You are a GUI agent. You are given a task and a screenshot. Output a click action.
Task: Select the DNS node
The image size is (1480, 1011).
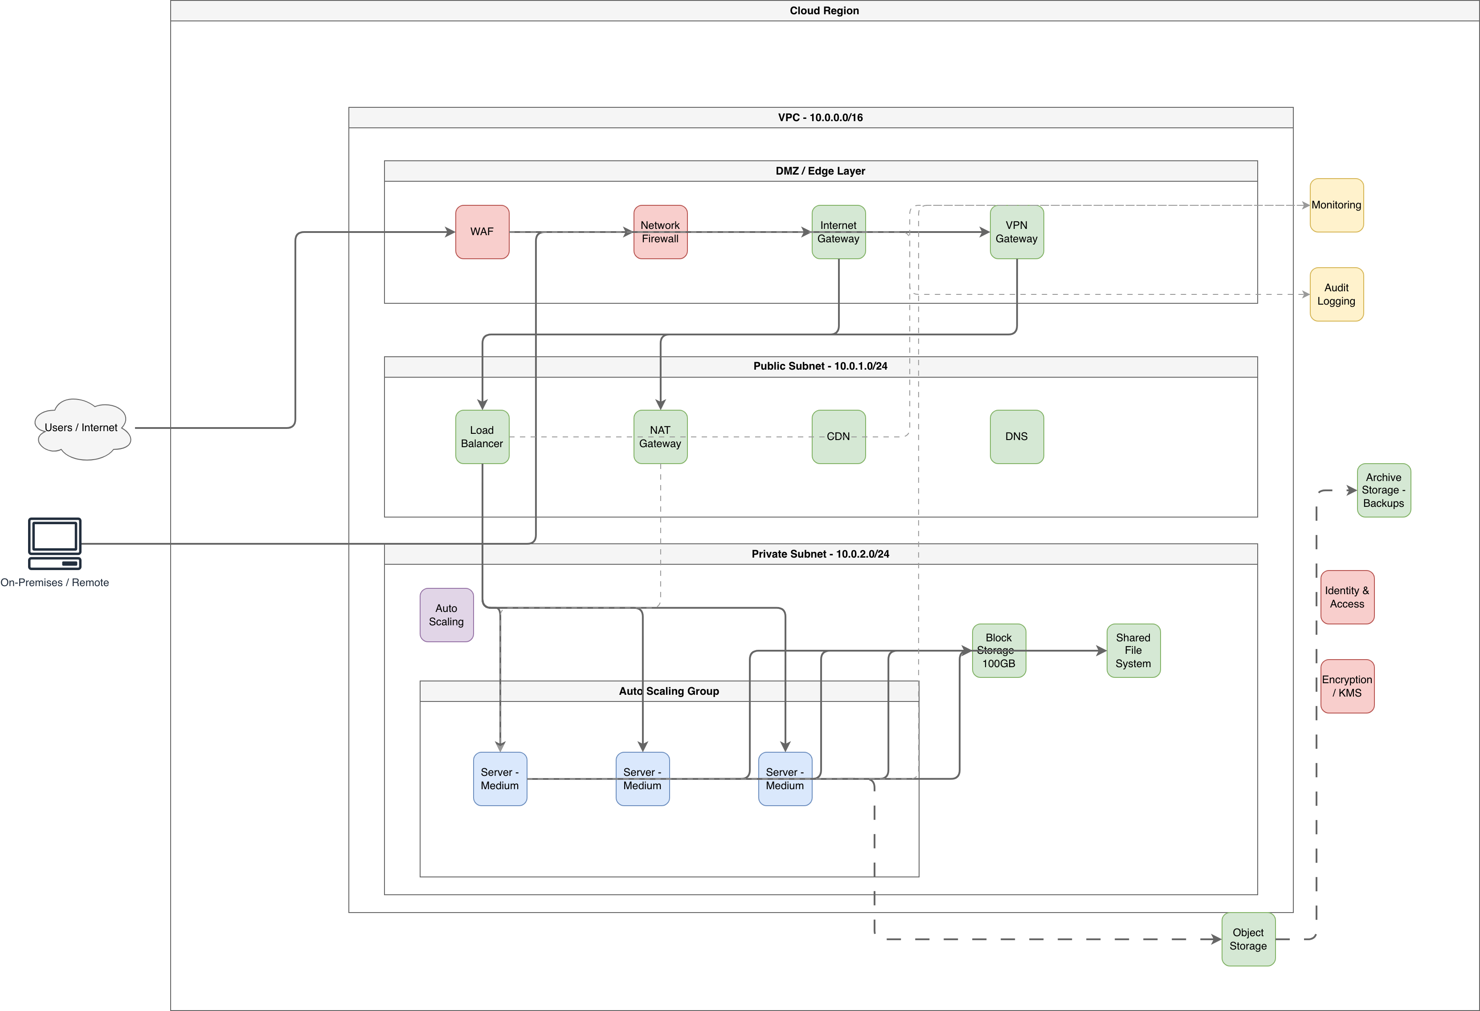(1017, 437)
